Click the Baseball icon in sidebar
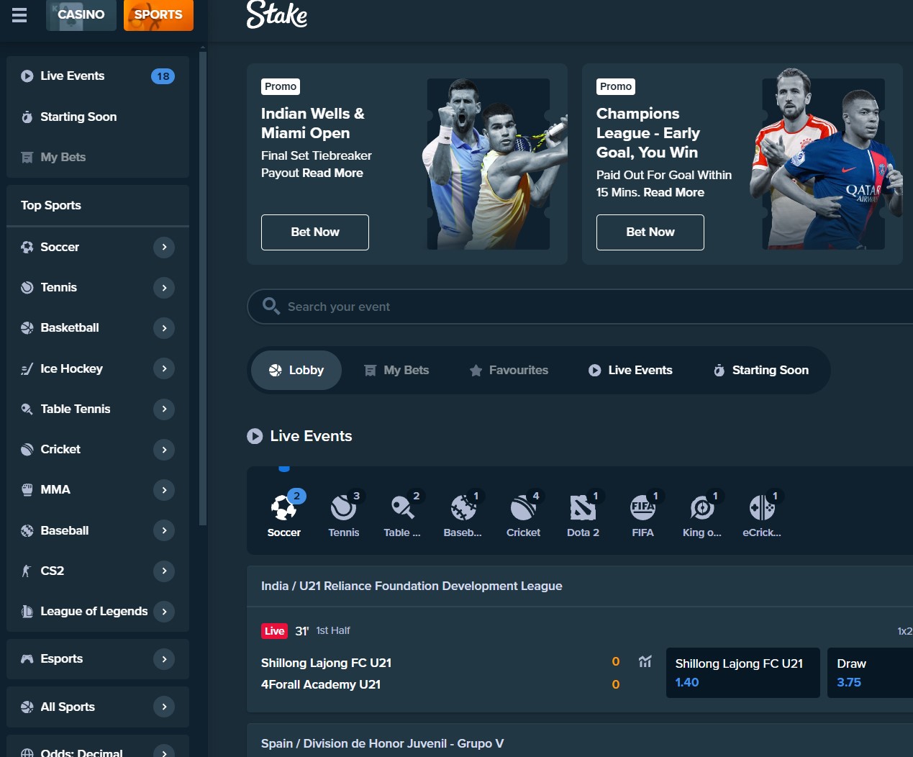The image size is (913, 757). tap(27, 530)
